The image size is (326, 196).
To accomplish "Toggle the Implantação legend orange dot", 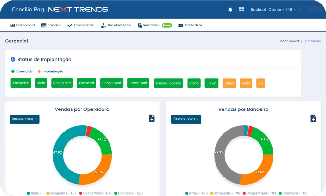I will tap(39, 71).
